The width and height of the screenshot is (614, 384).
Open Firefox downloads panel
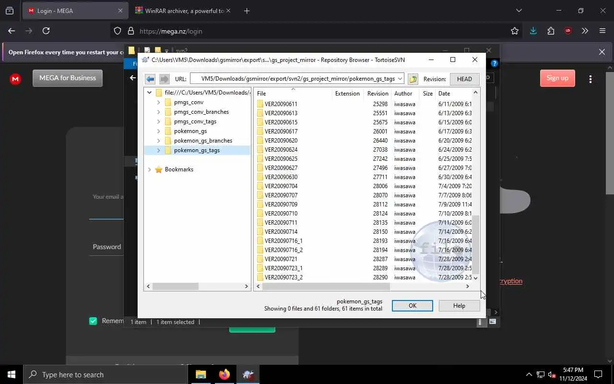tap(533, 31)
